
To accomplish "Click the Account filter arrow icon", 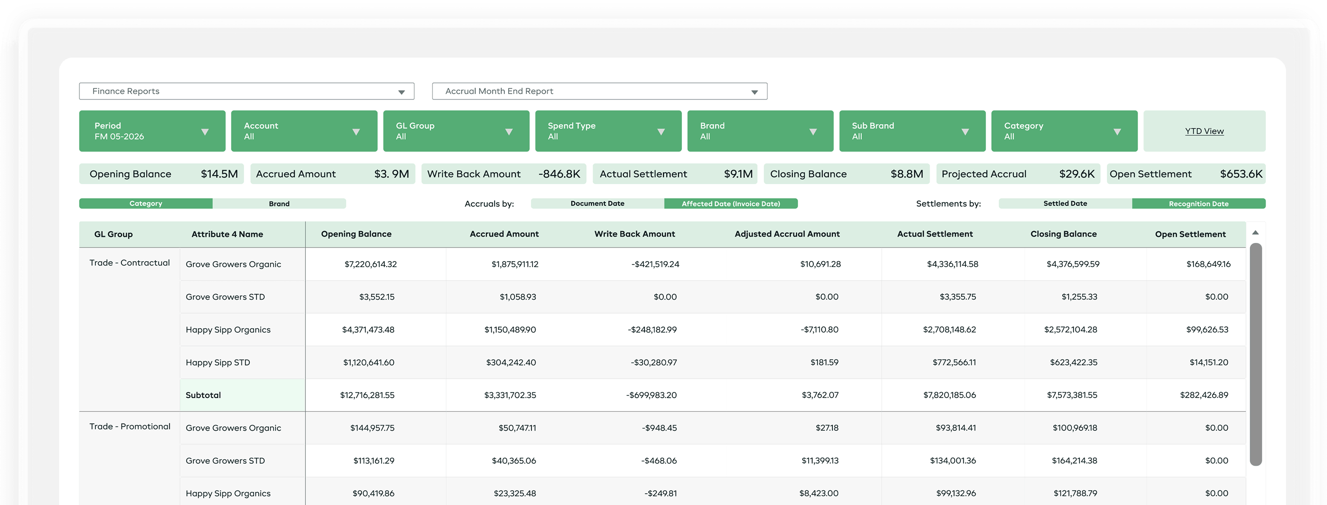I will tap(356, 132).
